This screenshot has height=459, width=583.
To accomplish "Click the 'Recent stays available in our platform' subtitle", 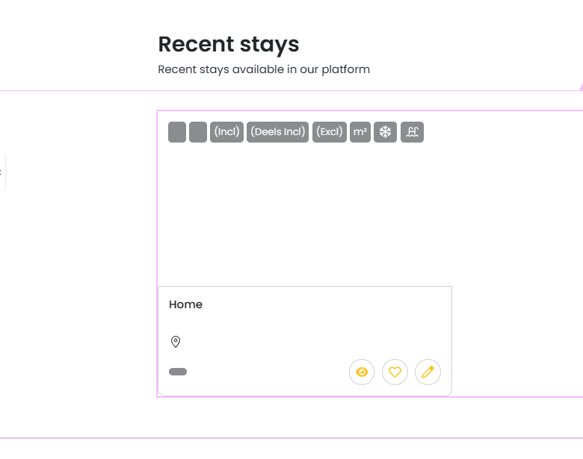I will [264, 69].
